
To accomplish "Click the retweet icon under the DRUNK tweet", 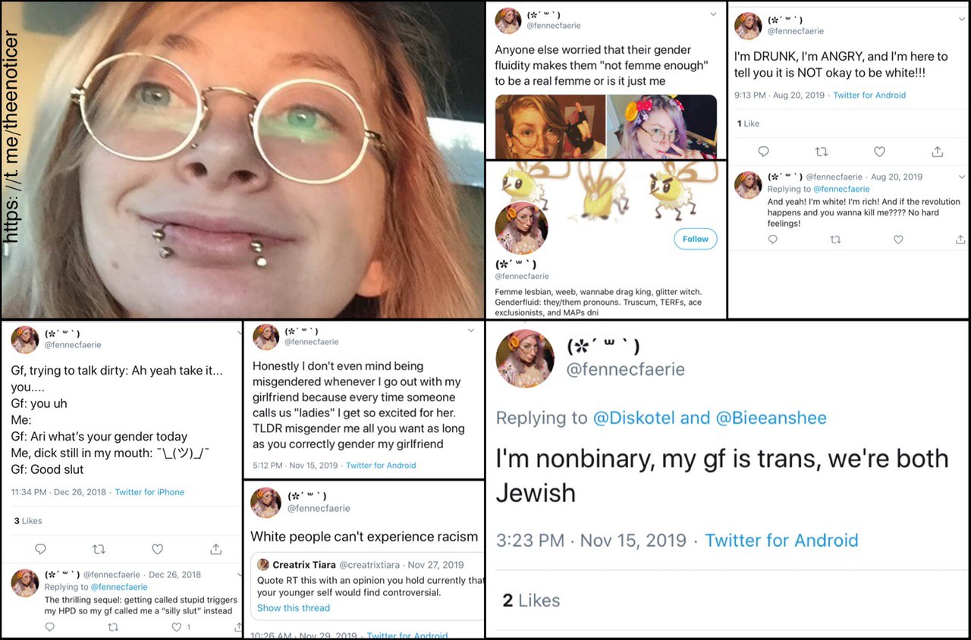I will tap(822, 152).
